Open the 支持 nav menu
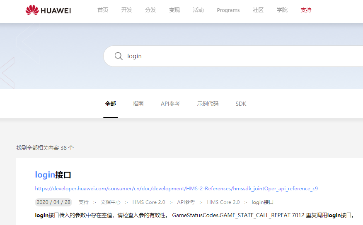 coord(306,10)
